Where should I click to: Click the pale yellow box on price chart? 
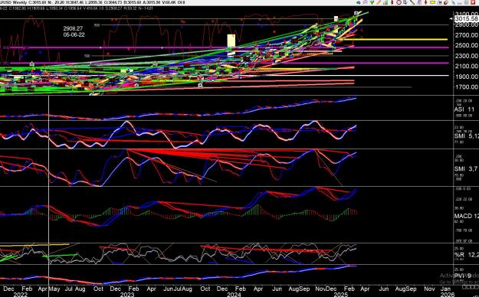tap(231, 41)
